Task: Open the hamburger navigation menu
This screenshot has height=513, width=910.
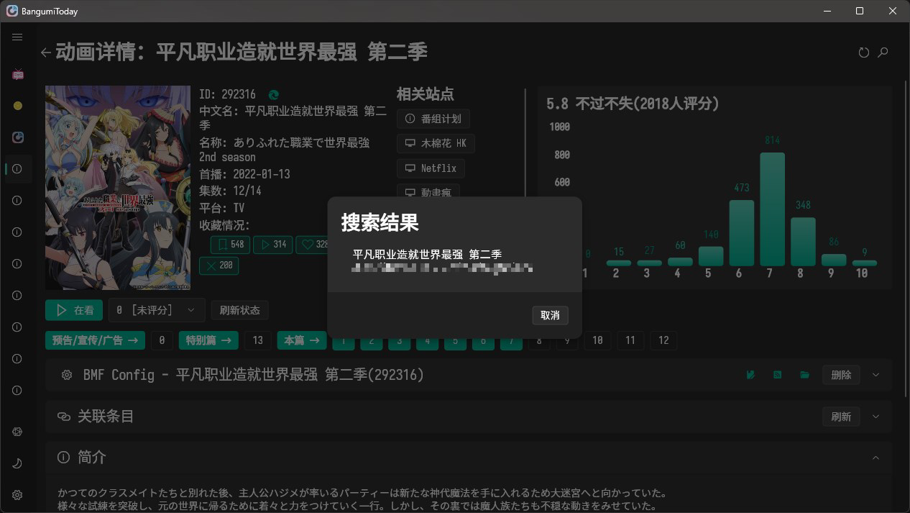Action: tap(17, 37)
